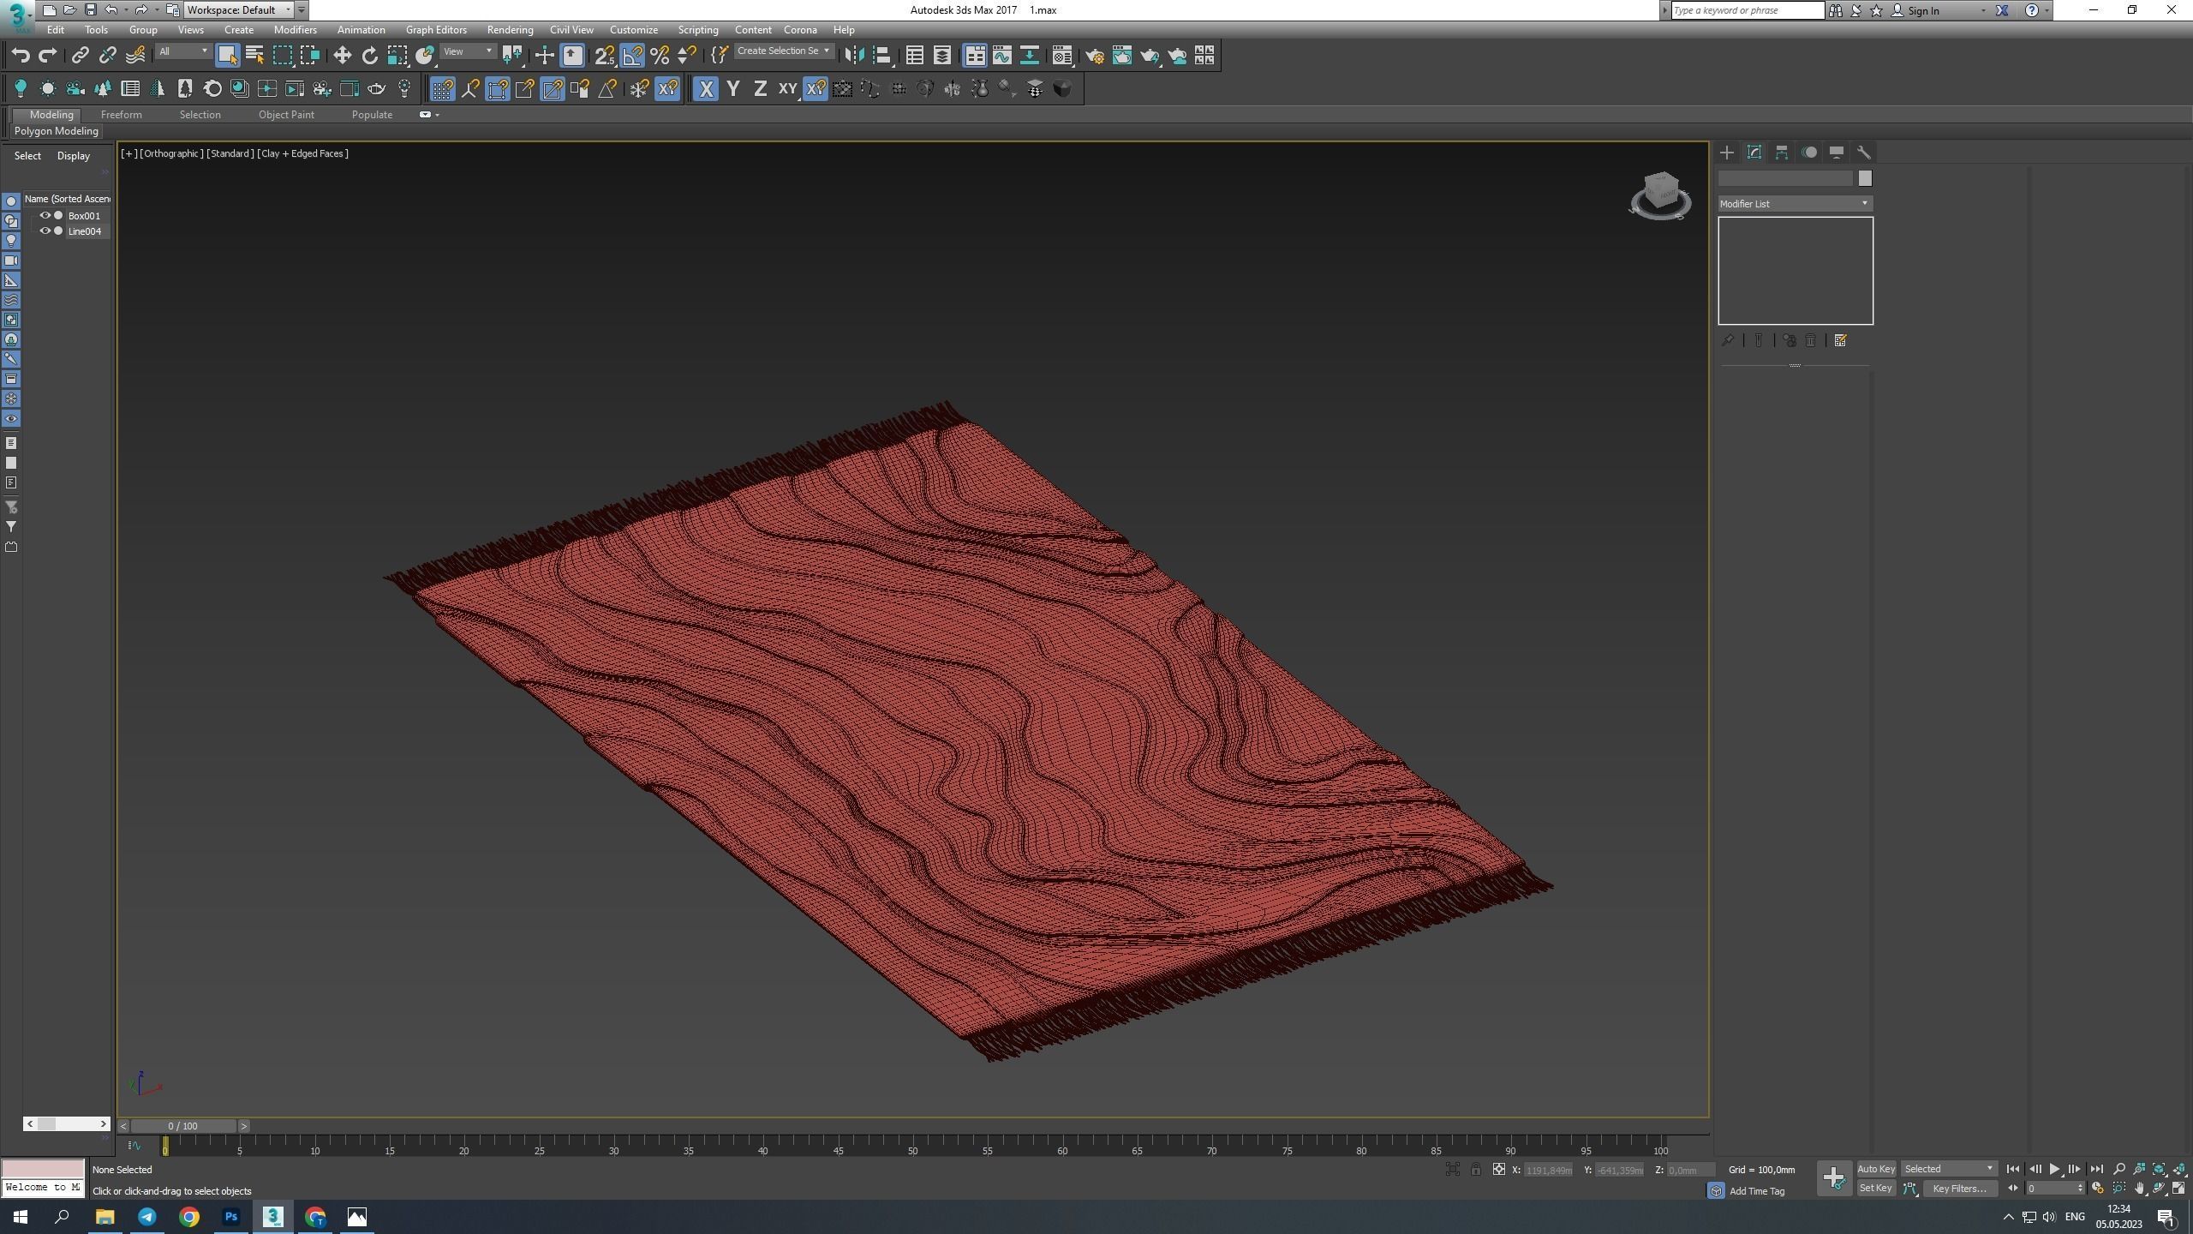This screenshot has height=1234, width=2193.
Task: Toggle Percent Snap
Action: [x=660, y=56]
